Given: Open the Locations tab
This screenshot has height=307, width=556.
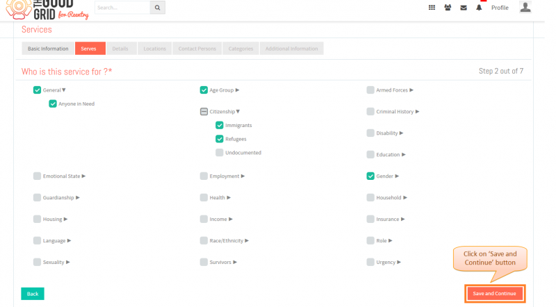Looking at the screenshot, I should pyautogui.click(x=154, y=49).
